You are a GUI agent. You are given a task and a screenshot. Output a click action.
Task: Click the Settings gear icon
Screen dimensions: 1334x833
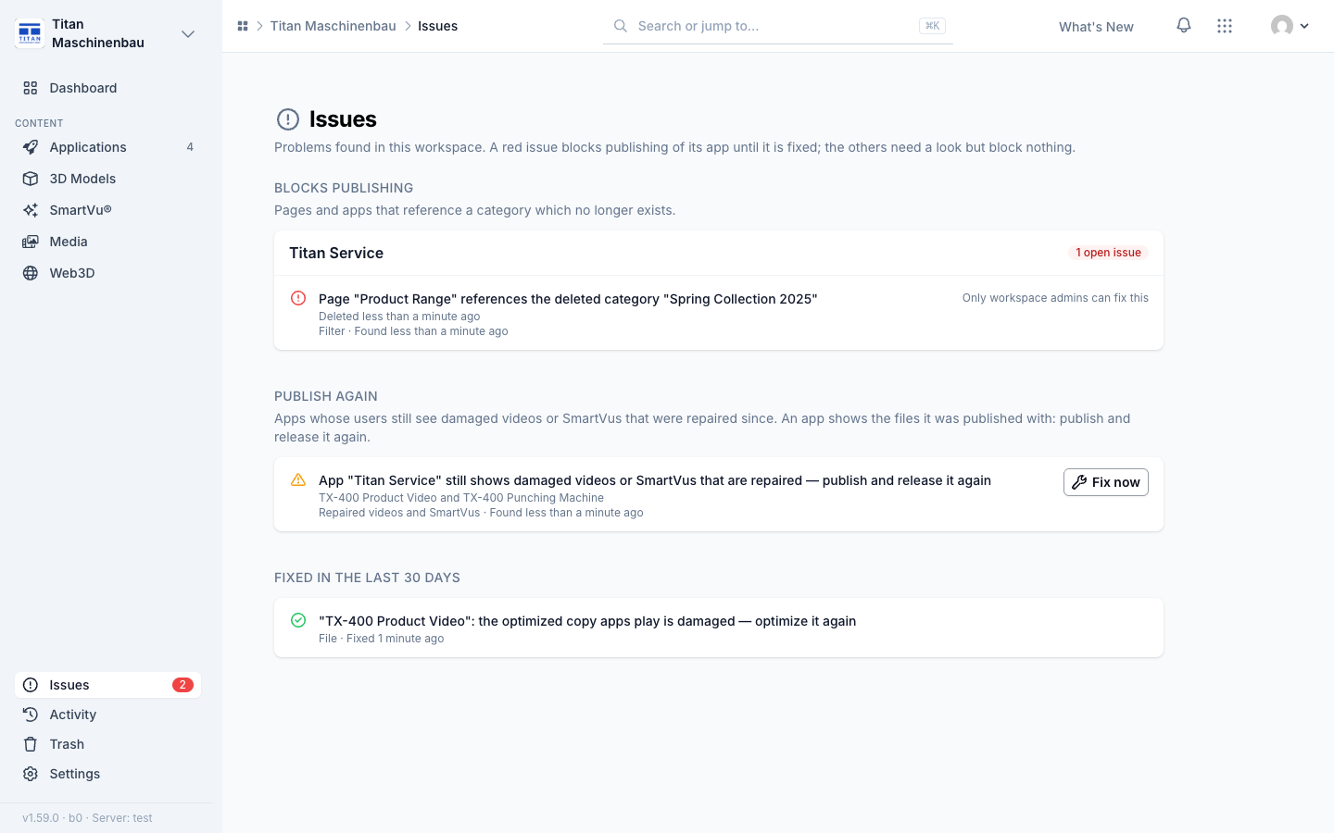31,774
